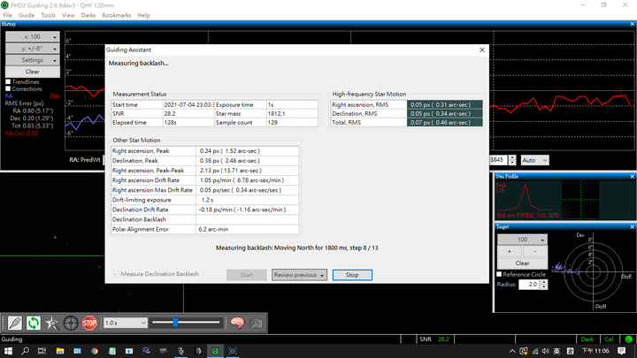
Task: Show hidden system tray icons
Action: pos(512,351)
